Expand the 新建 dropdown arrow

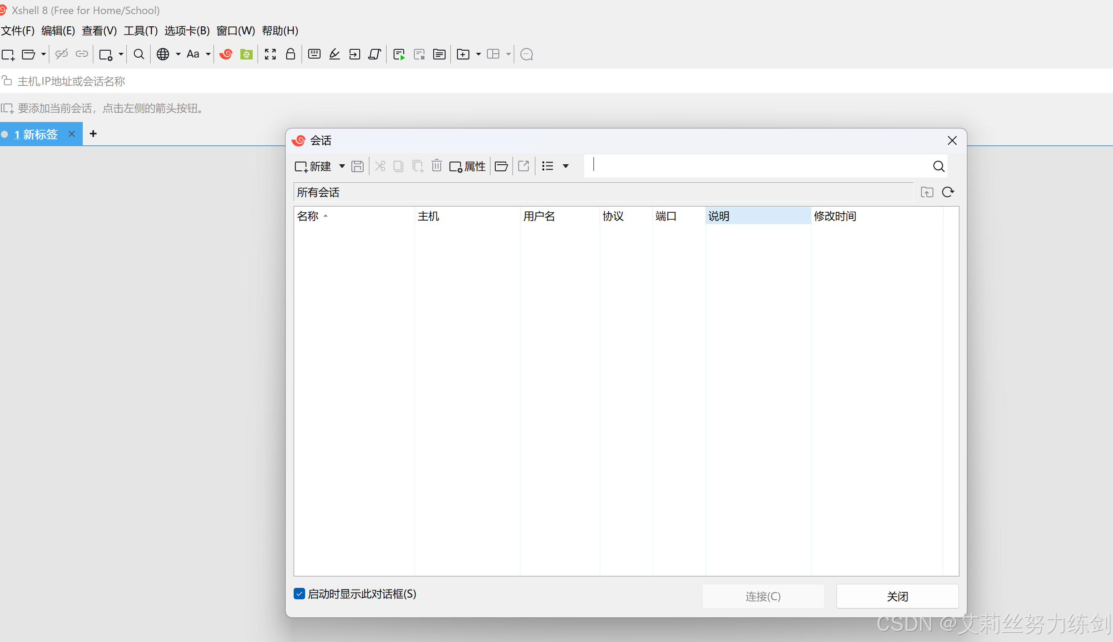342,166
